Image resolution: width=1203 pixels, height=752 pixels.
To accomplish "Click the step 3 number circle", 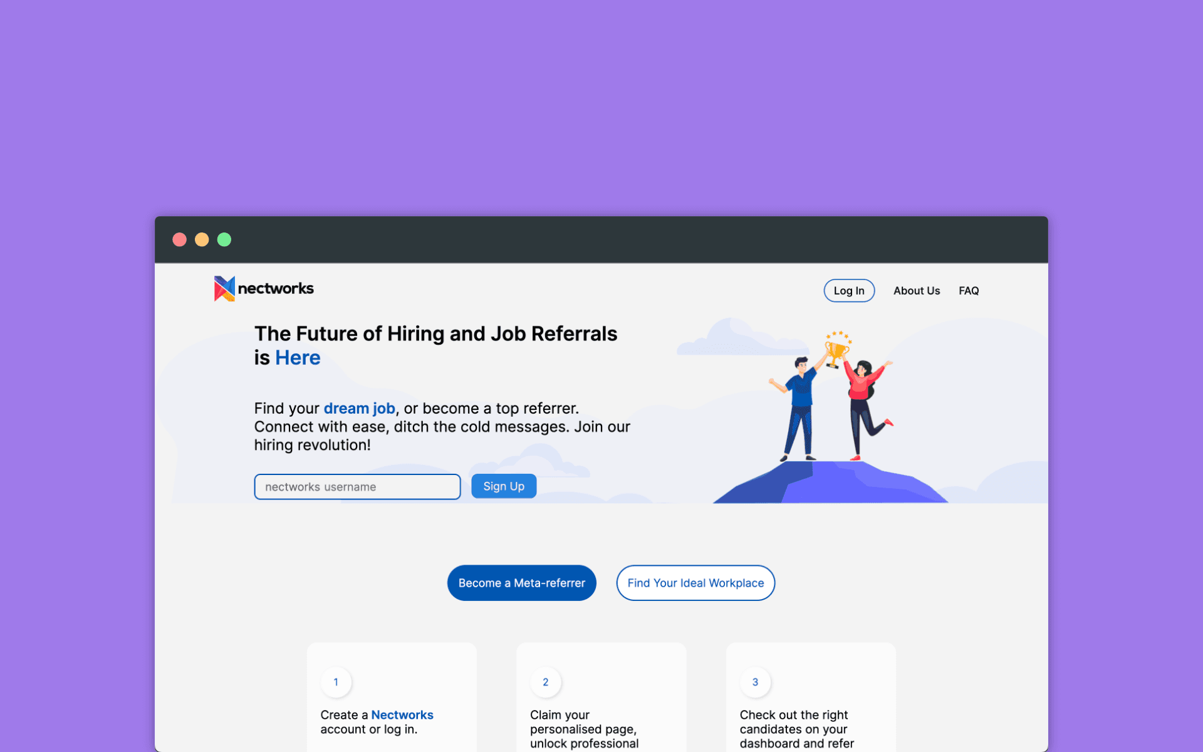I will tap(755, 682).
